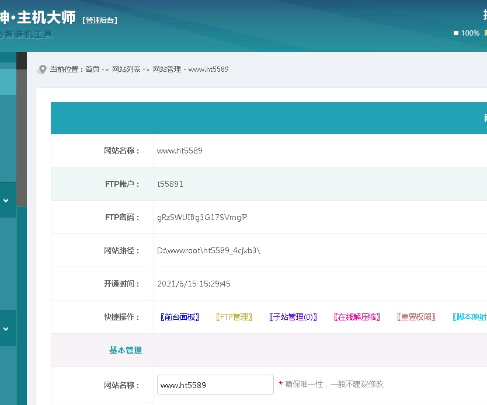Expand the lower sidebar chevron section
Screen dimensions: 487x405
pyautogui.click(x=6, y=329)
